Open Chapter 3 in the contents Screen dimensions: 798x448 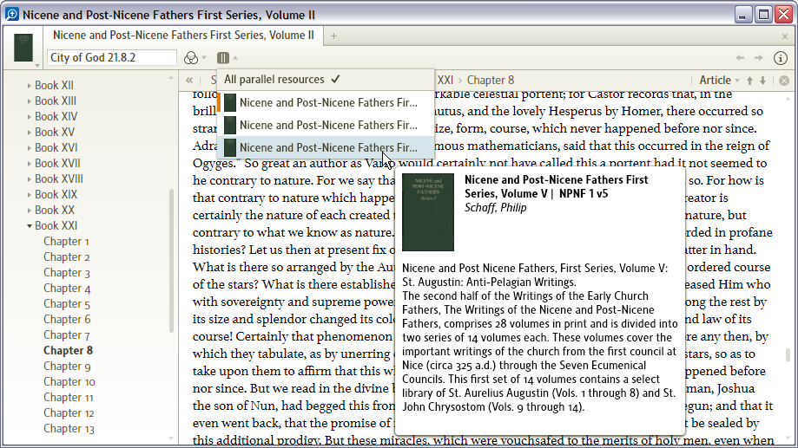click(67, 273)
